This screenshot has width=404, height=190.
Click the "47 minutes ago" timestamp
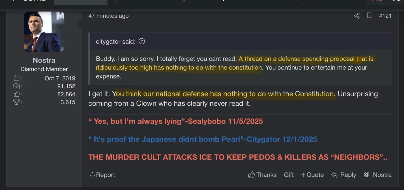[x=108, y=16]
